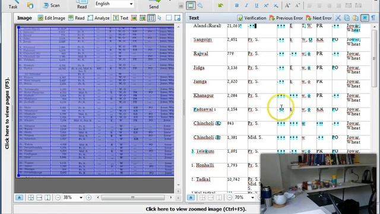Apply Subscript formatting

(275, 5)
